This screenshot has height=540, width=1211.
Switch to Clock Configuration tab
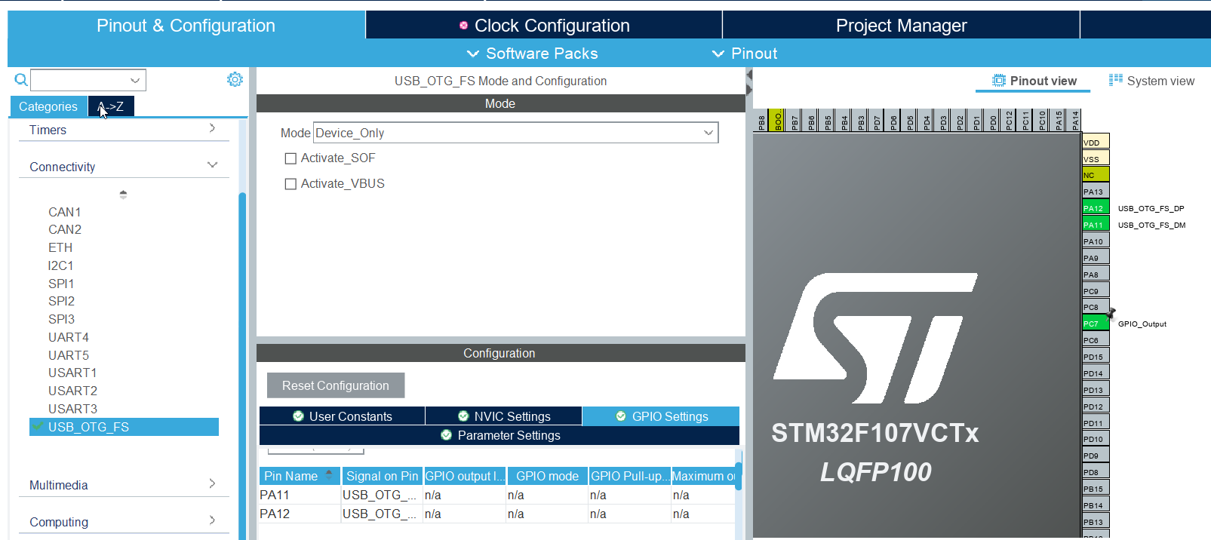(544, 26)
